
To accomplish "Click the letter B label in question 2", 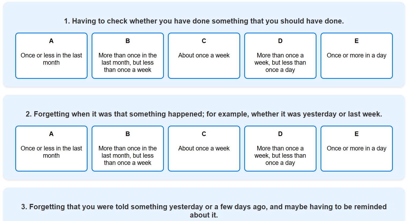I will (x=128, y=134).
